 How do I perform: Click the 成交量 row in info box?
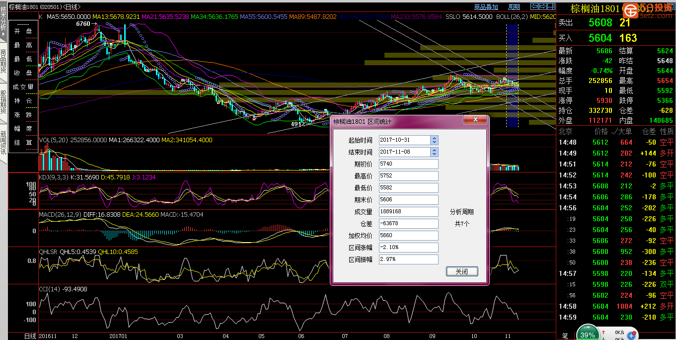pos(23,87)
